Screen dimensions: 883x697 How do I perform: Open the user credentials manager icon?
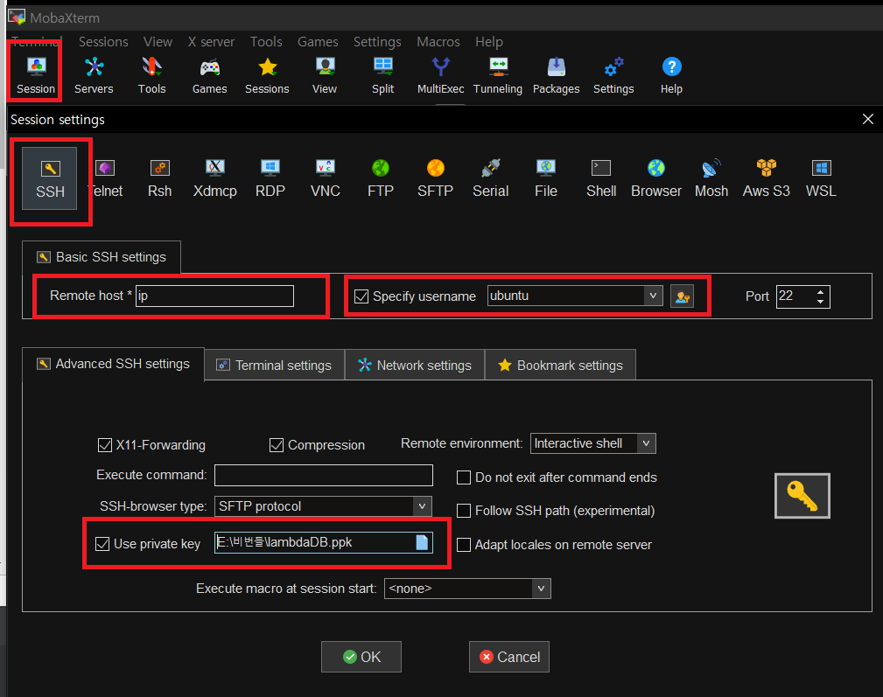point(682,296)
